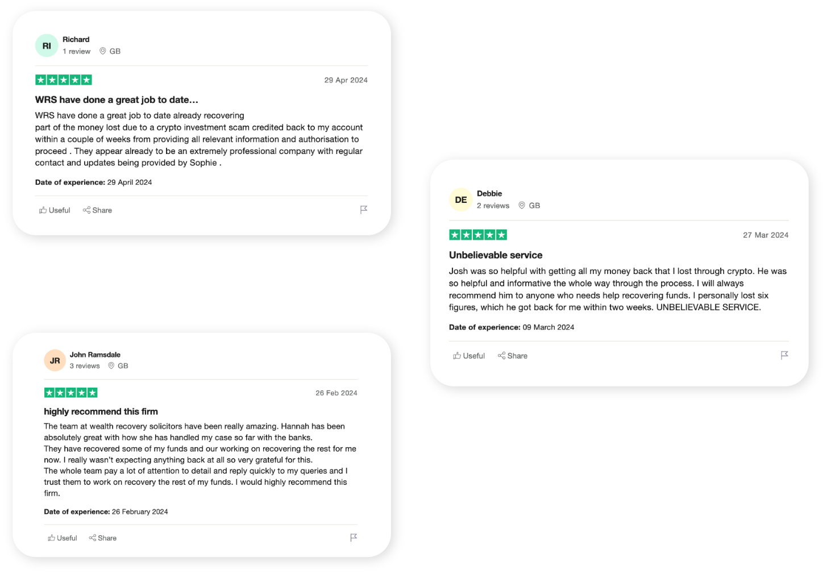
Task: Share Debbie's Unbelievable service review
Action: (x=513, y=356)
